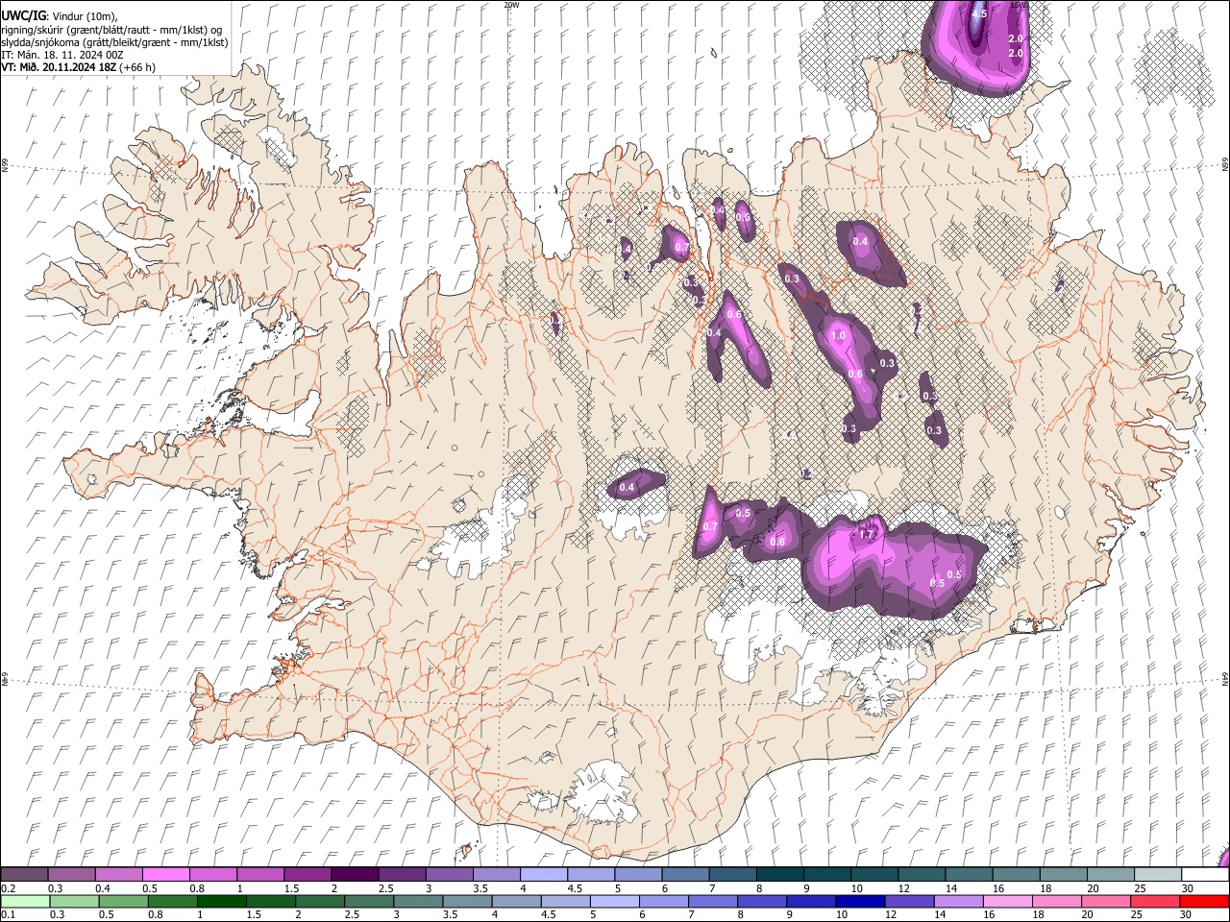Image resolution: width=1230 pixels, height=922 pixels.
Task: Click the '0.2' number under upper legend row
Action: (8, 888)
